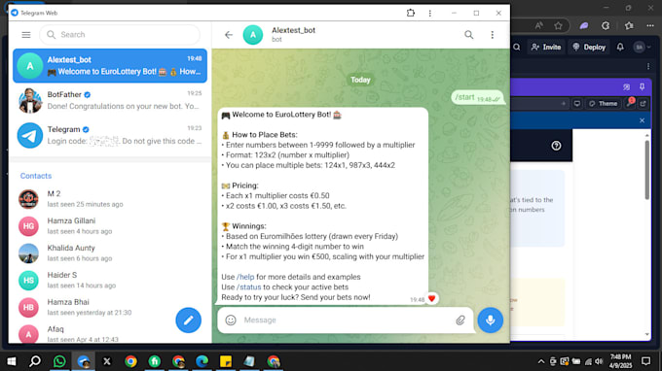
Task: Open notifications bell in background window
Action: [620, 48]
